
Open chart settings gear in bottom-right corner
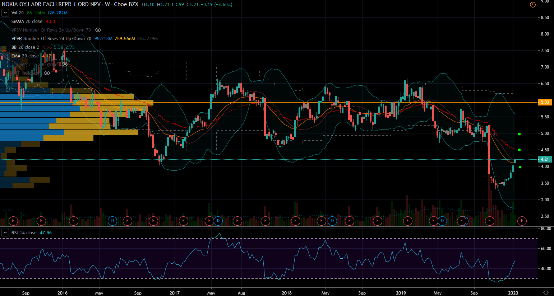[x=546, y=293]
